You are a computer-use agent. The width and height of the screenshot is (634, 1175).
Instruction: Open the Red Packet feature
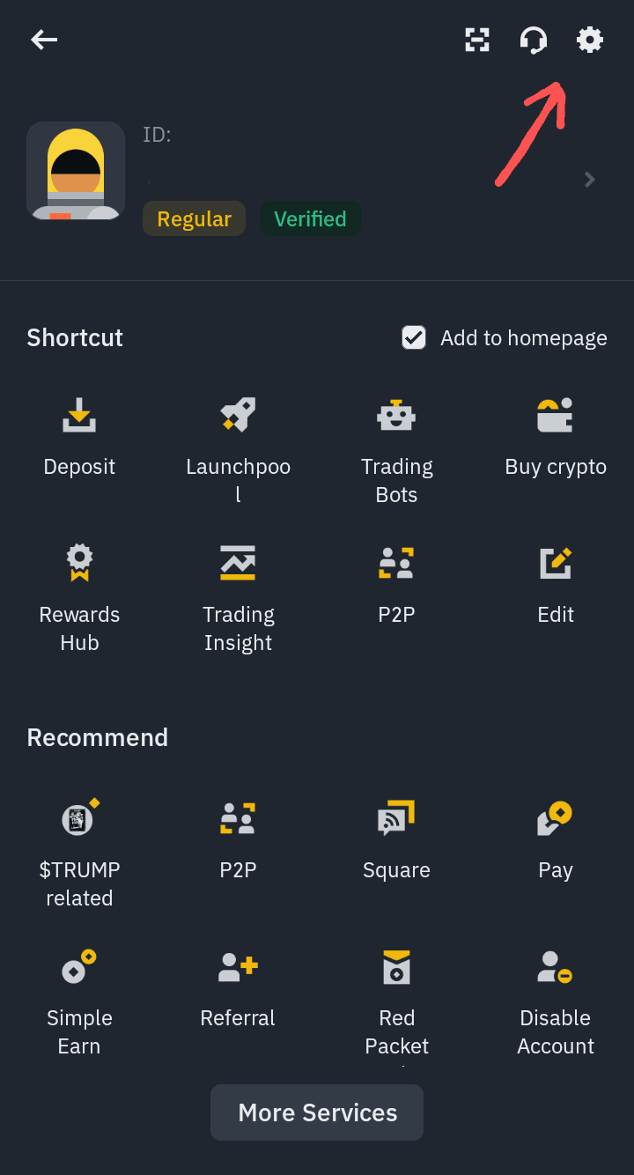pos(396,967)
